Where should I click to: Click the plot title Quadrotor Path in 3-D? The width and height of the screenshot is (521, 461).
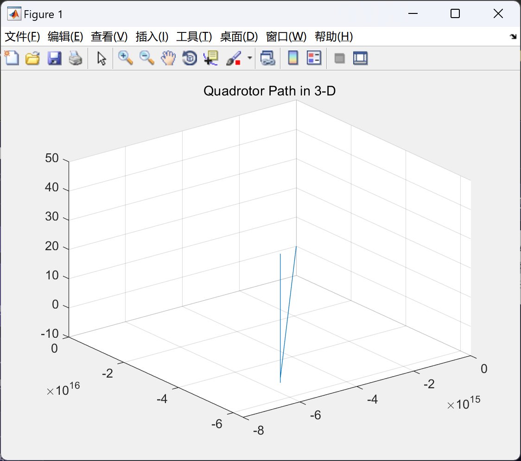point(269,91)
